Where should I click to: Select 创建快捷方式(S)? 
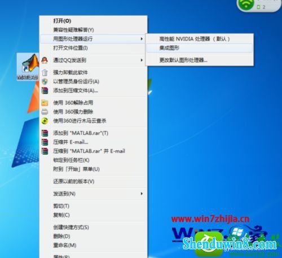[93, 227]
